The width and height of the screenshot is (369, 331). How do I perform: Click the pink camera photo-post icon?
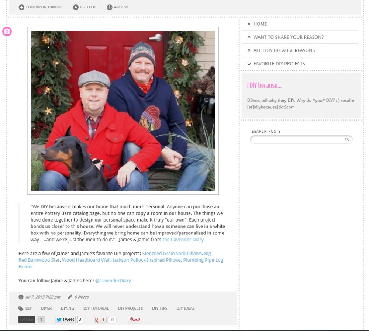click(7, 31)
